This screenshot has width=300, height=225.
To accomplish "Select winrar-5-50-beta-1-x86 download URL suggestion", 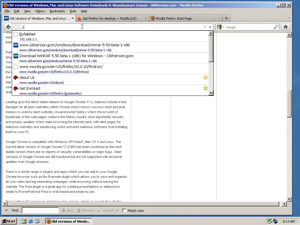I will [110, 47].
